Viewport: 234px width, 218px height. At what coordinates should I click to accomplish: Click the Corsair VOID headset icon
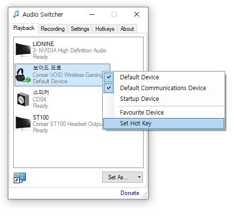[x=23, y=75]
